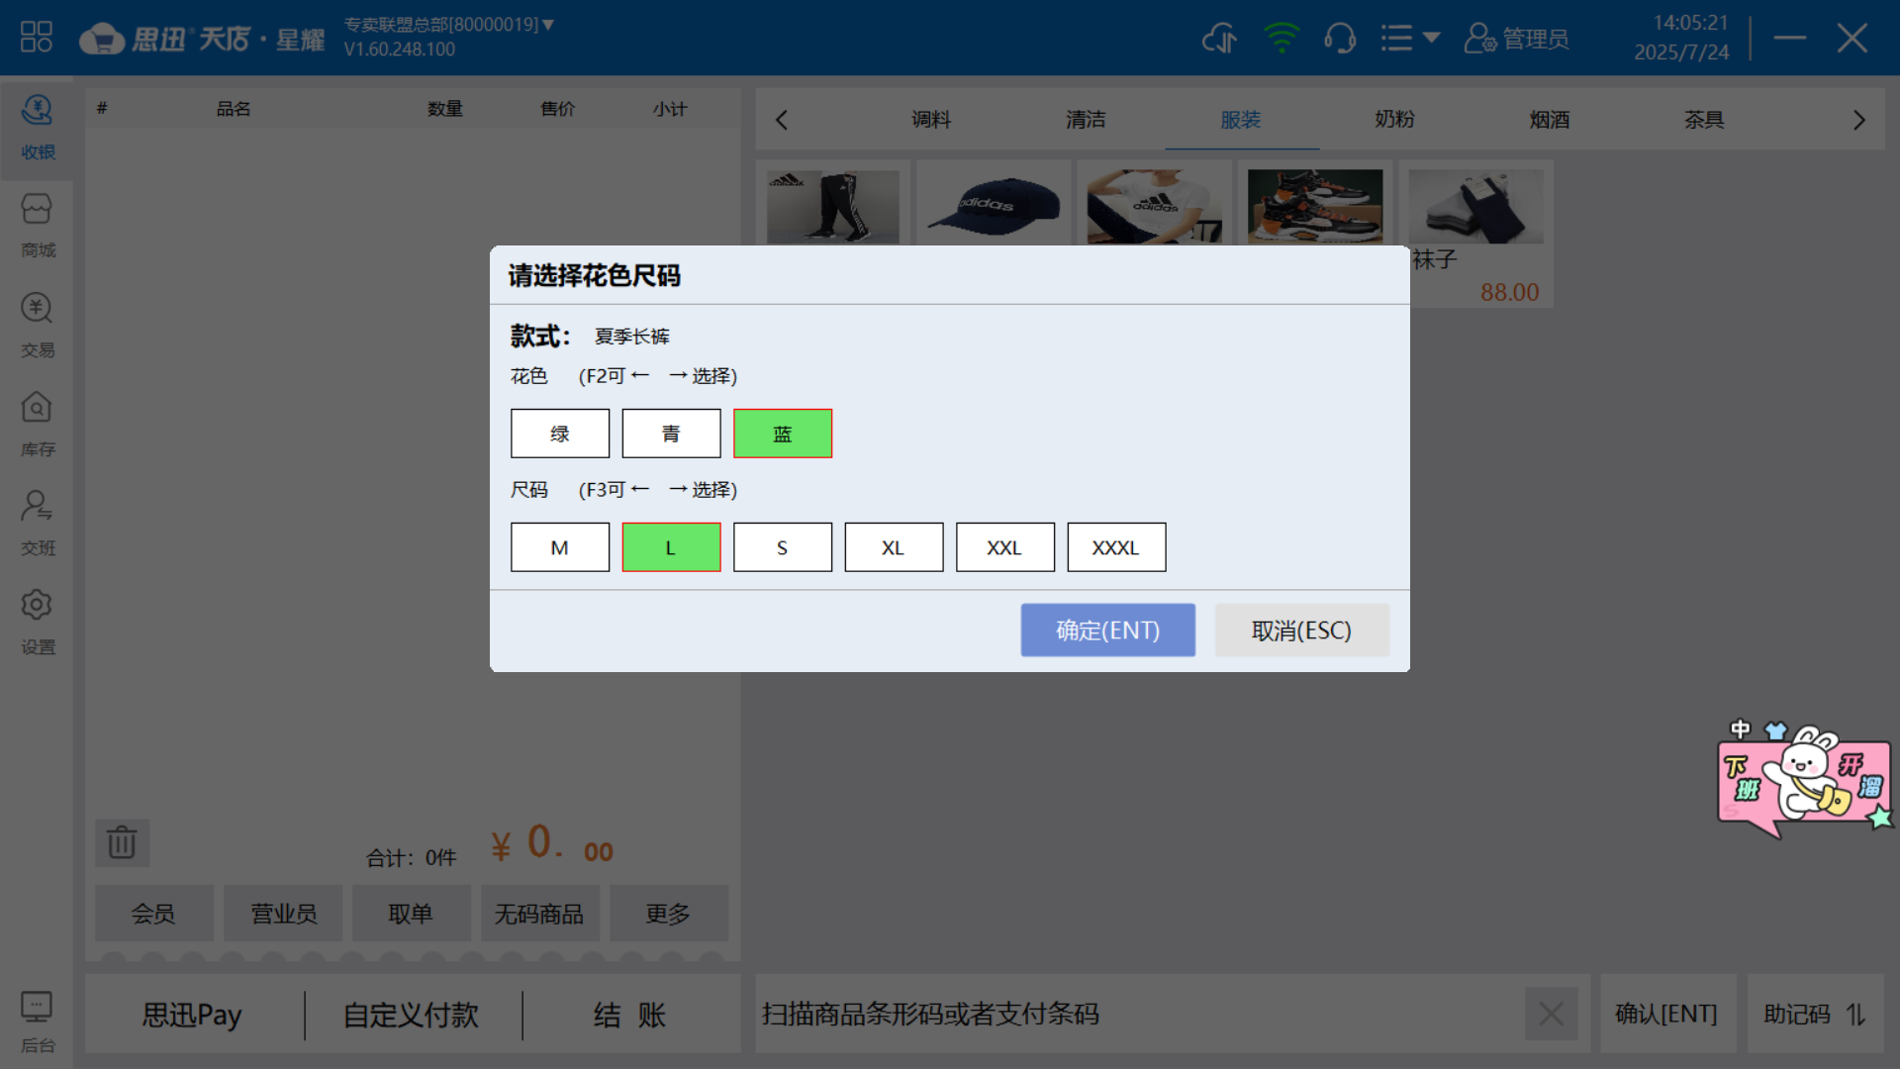1900x1069 pixels.
Task: Open the 收银 cashier module
Action: coord(38,129)
